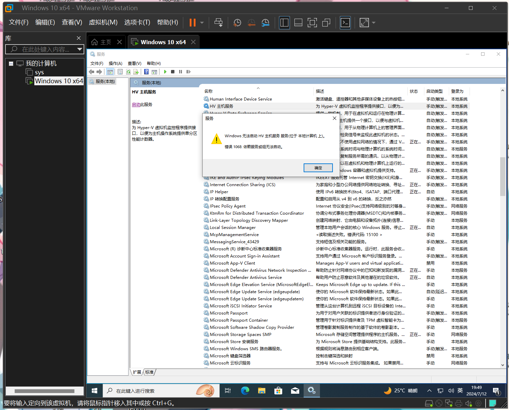
Task: Click the orange VMware pause/suspend icon
Action: click(x=192, y=22)
